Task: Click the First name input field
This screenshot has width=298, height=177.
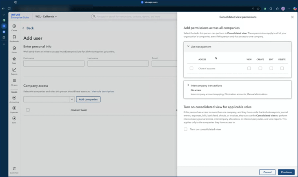Action: pyautogui.click(x=54, y=63)
